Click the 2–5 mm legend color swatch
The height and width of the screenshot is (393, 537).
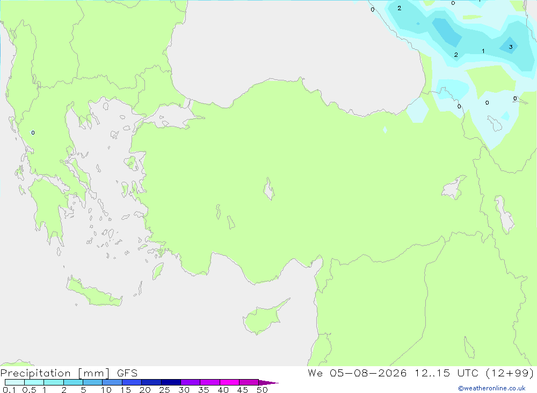pos(73,382)
